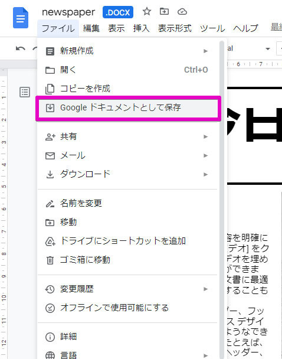Expand the ダウンロード submenu arrow

(x=206, y=174)
